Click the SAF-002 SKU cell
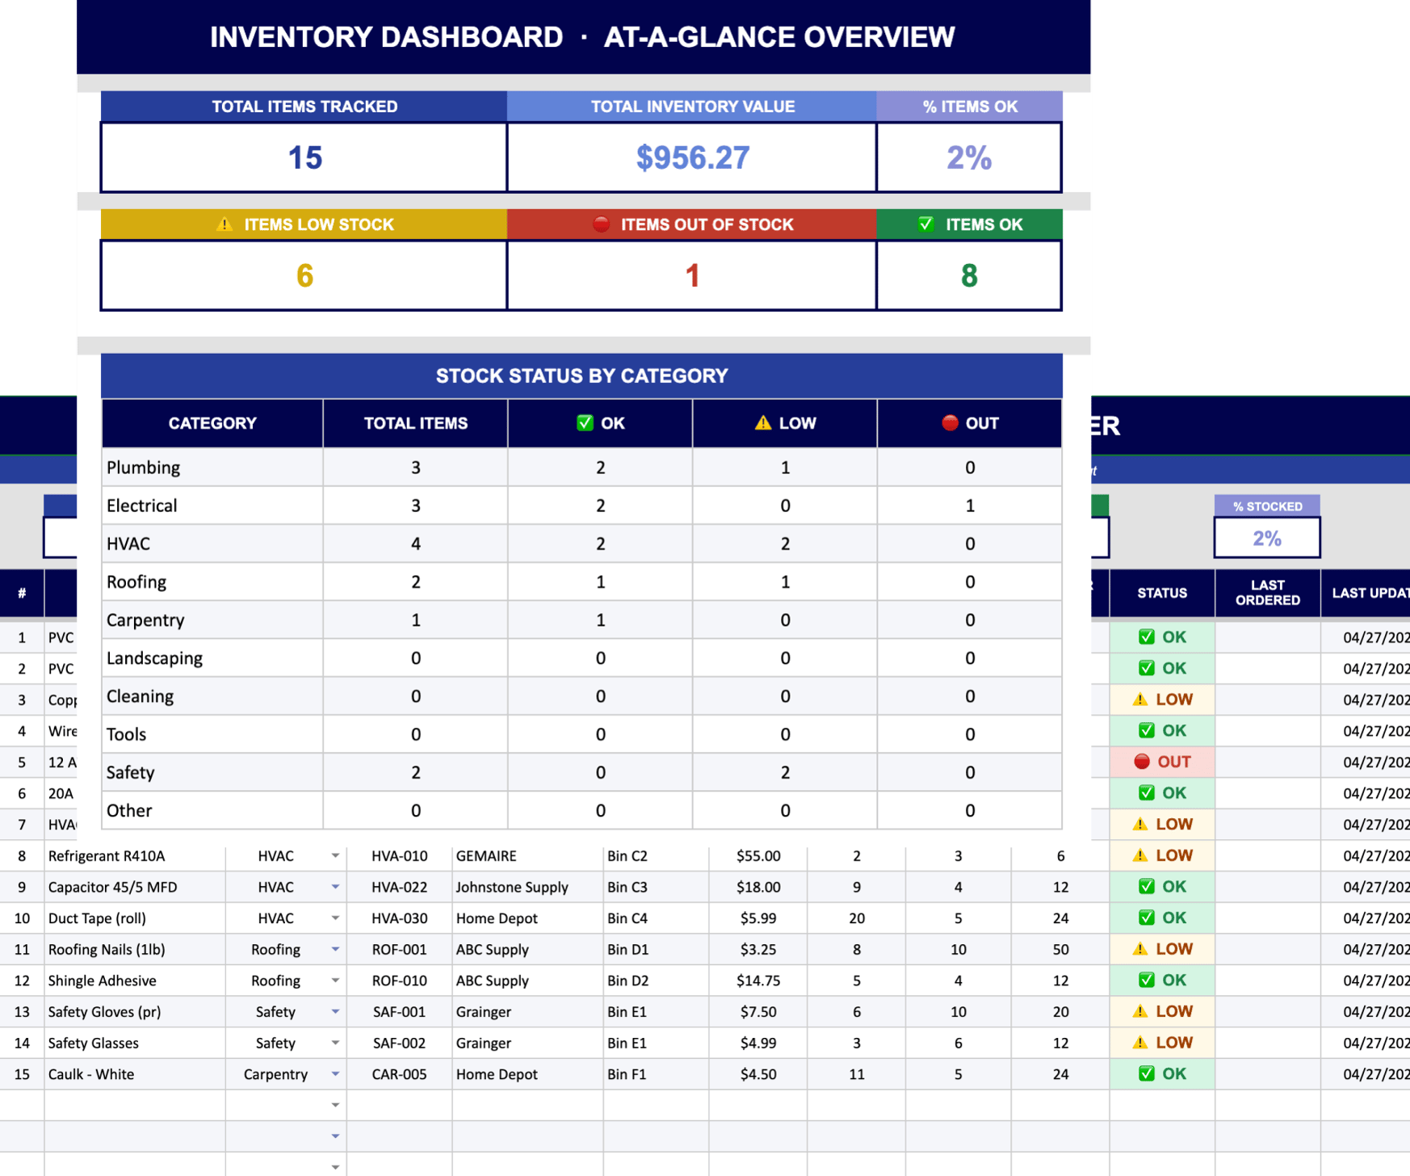Viewport: 1410px width, 1176px height. [x=399, y=1043]
